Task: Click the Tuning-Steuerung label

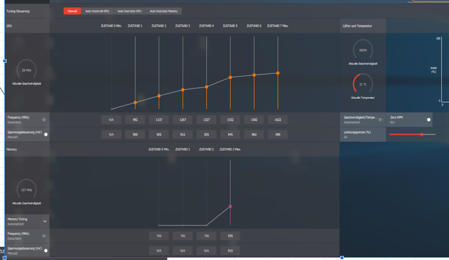Action: [x=18, y=11]
